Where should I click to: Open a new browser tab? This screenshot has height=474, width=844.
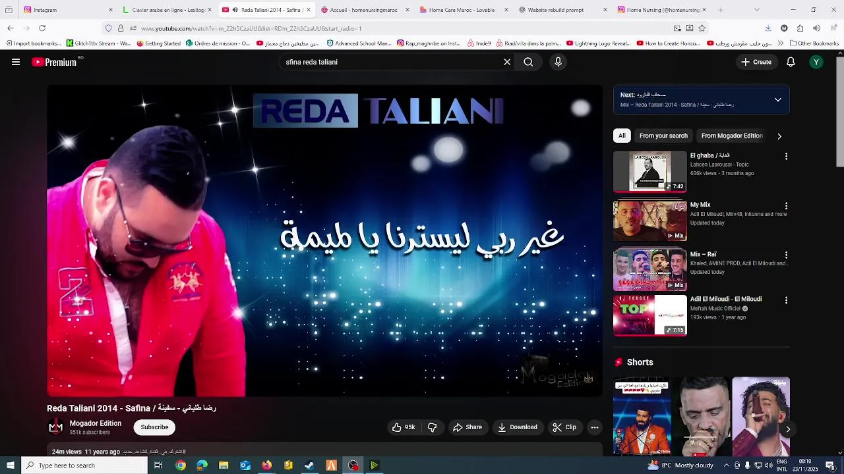720,10
